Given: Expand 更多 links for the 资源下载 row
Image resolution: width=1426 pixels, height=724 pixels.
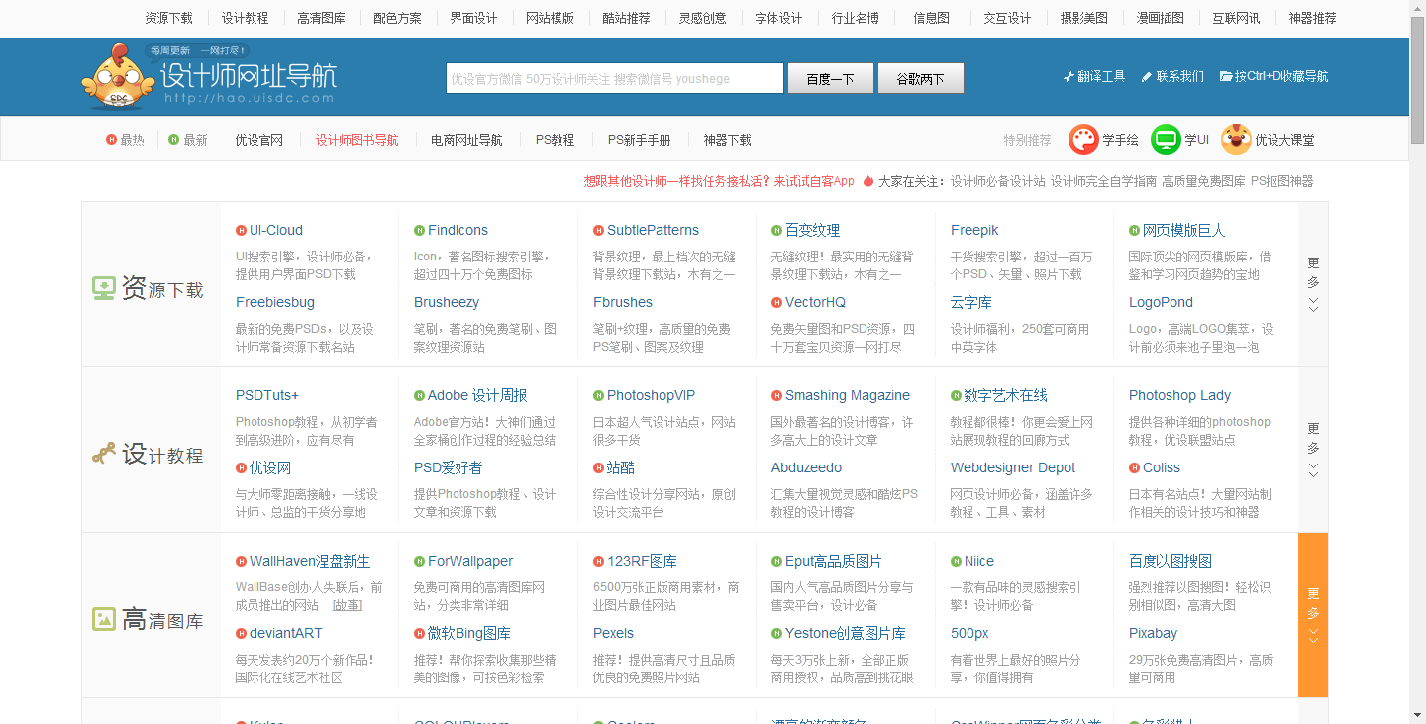Looking at the screenshot, I should tap(1313, 282).
